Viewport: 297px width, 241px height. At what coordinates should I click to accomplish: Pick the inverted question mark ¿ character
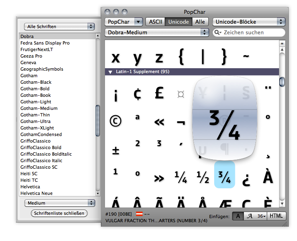[x=246, y=180]
